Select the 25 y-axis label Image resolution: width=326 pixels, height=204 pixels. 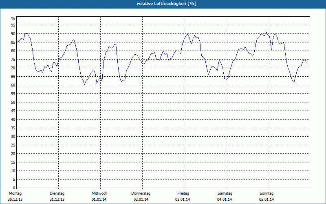click(13, 145)
